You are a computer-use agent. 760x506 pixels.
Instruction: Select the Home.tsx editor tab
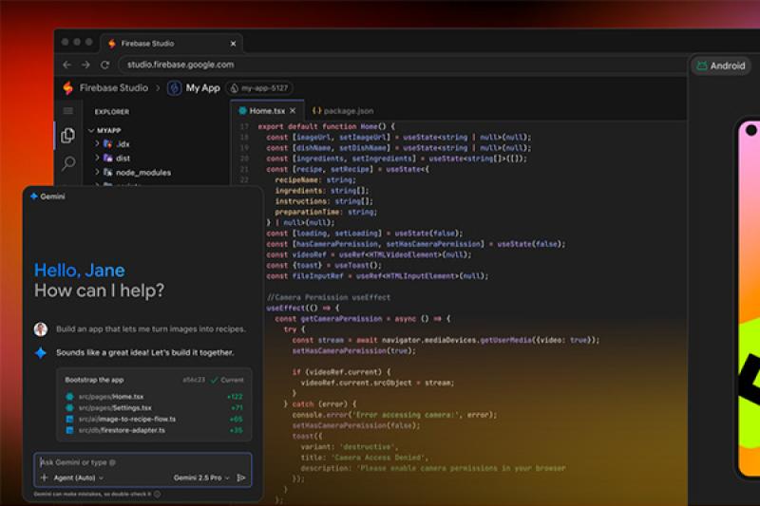267,111
